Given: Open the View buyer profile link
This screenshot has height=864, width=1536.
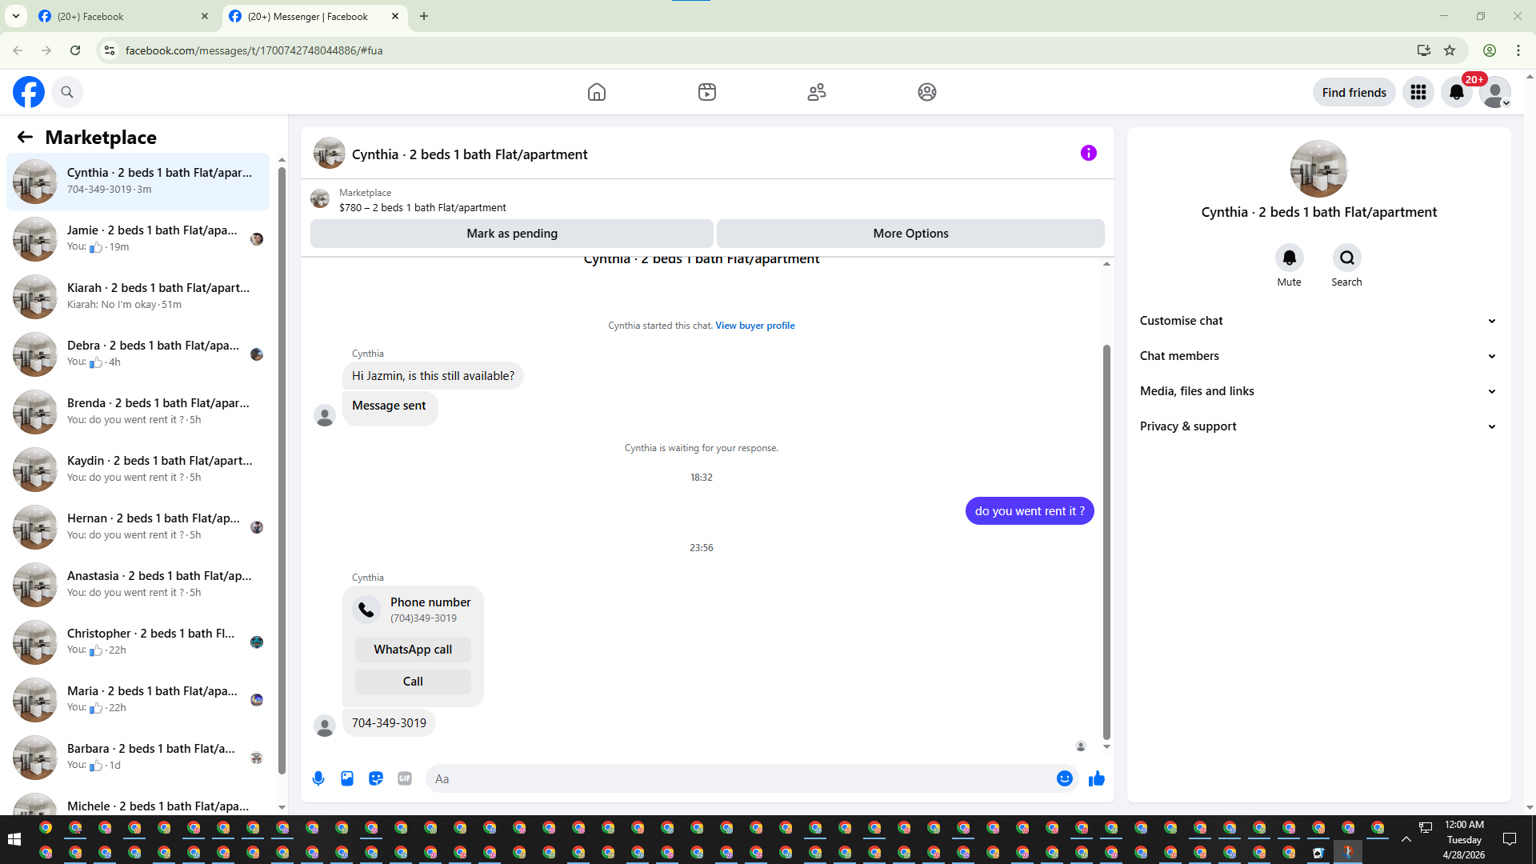Looking at the screenshot, I should click(755, 326).
